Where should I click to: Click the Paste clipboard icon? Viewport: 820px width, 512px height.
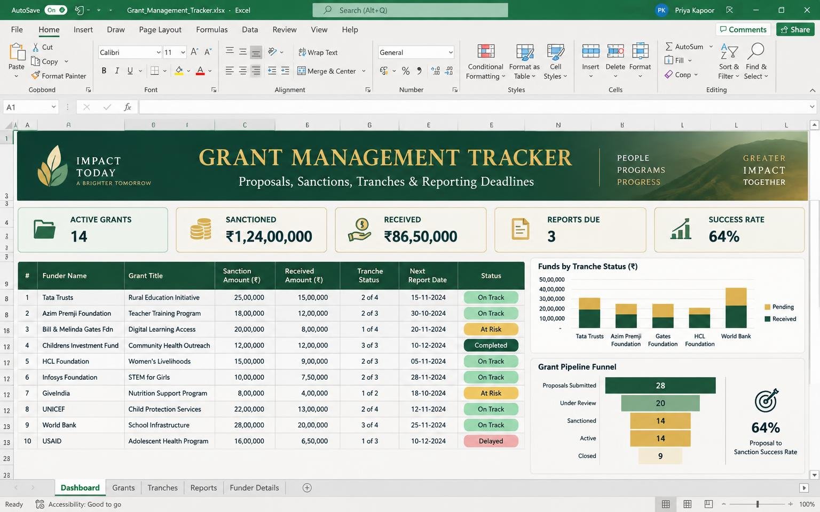pyautogui.click(x=17, y=52)
